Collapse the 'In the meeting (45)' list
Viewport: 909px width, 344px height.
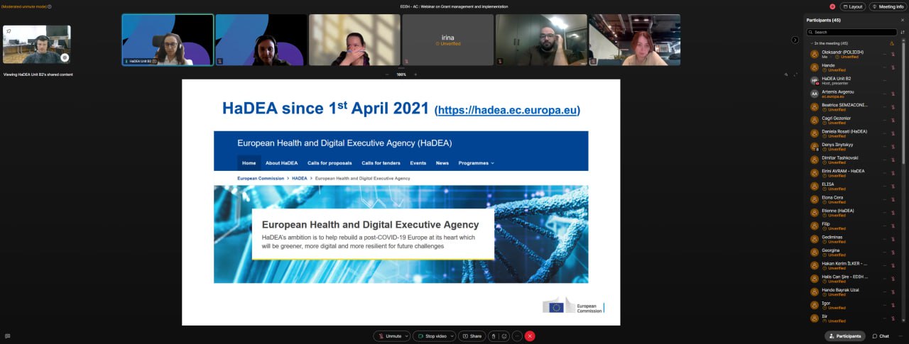(811, 43)
